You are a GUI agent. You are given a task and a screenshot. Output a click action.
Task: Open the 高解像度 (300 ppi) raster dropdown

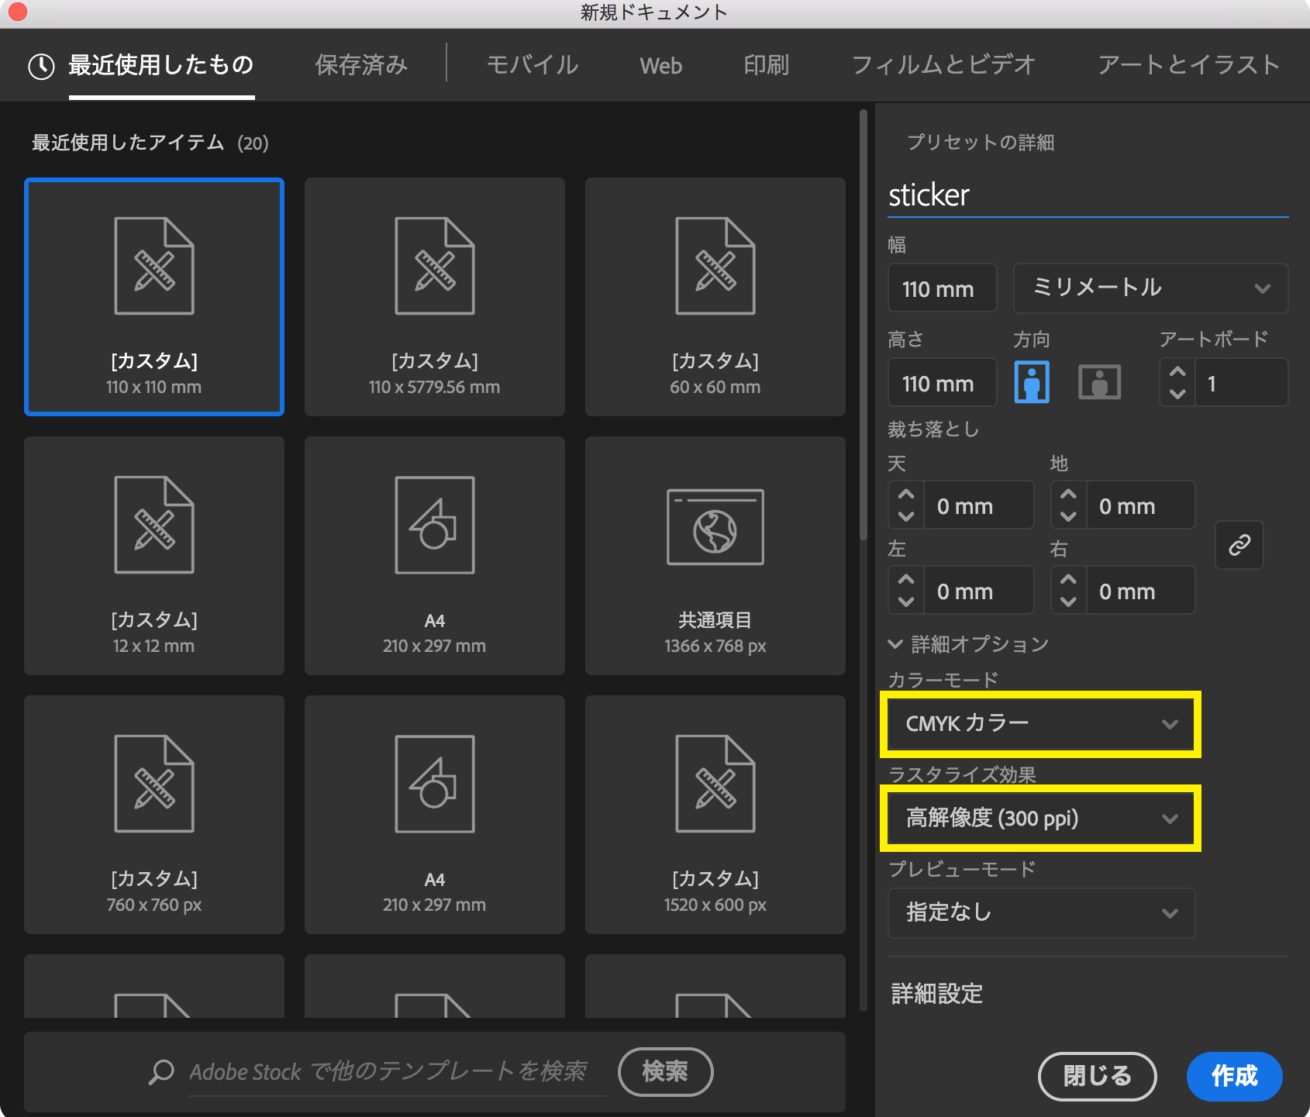[x=1041, y=819]
